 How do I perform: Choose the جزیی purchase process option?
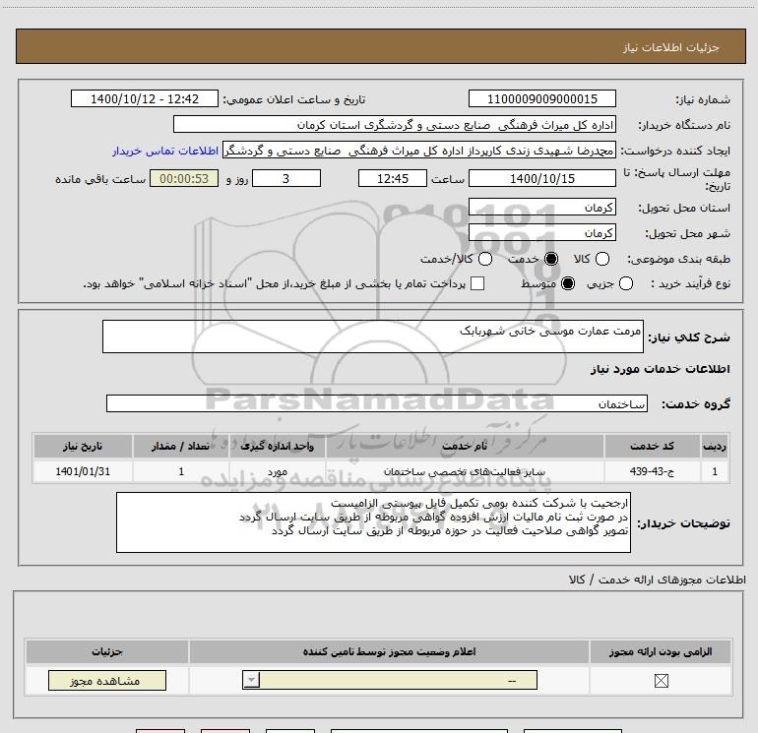(x=625, y=283)
